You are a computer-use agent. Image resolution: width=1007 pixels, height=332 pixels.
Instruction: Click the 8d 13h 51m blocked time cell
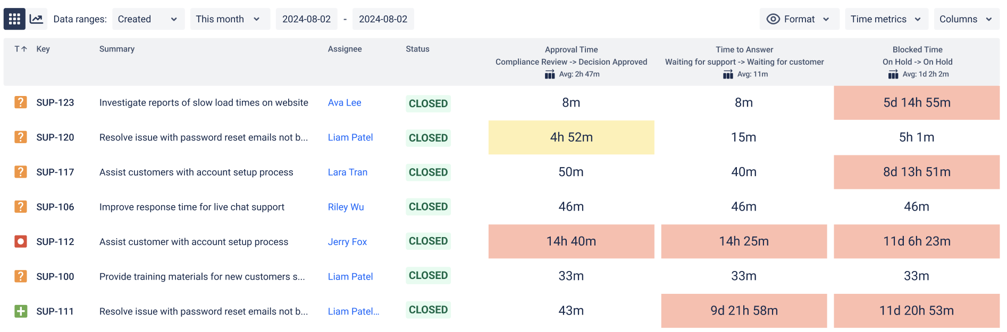pyautogui.click(x=917, y=172)
